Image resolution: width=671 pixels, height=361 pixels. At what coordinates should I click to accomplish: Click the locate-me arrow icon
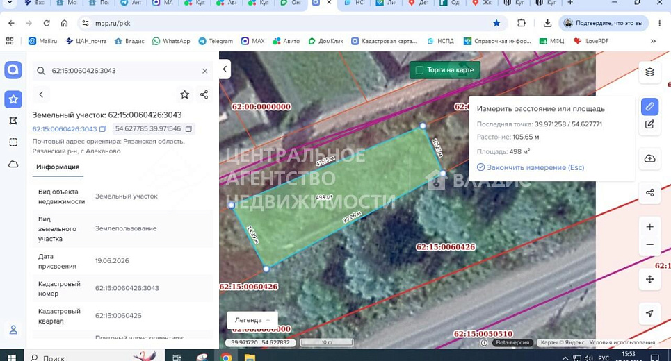tap(649, 314)
